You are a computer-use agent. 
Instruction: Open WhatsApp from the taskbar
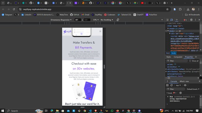tap(112, 111)
